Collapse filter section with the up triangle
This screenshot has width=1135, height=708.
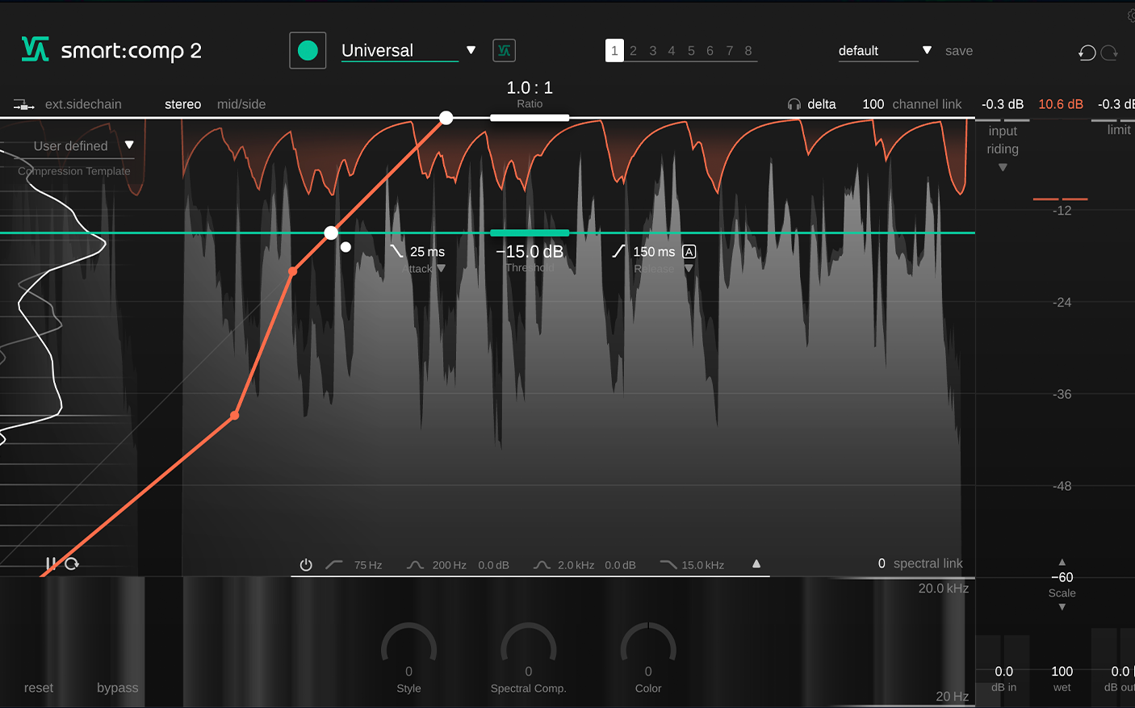(756, 563)
